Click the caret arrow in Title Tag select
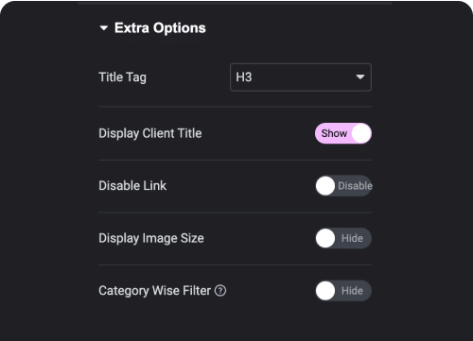Screen dimensions: 473x341 tap(360, 77)
